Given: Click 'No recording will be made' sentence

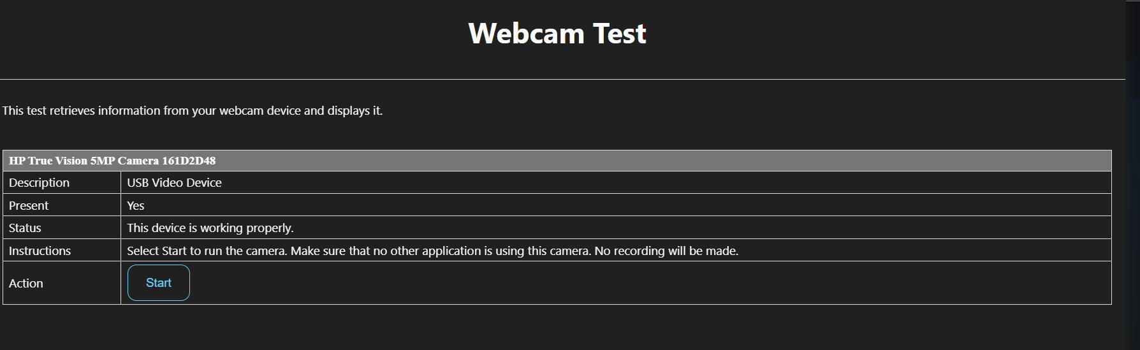Looking at the screenshot, I should [x=666, y=251].
